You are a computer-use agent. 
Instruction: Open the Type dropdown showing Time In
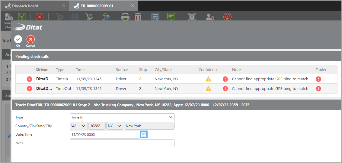[x=122, y=117]
